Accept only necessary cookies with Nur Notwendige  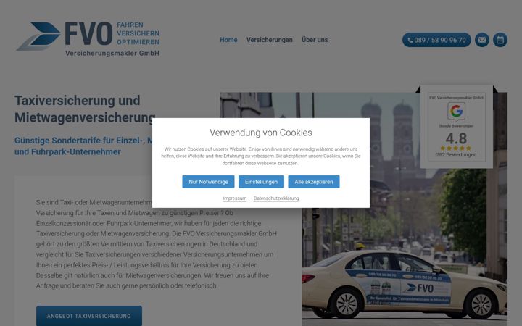[x=208, y=182]
